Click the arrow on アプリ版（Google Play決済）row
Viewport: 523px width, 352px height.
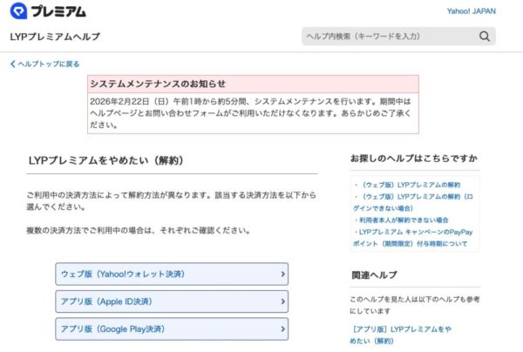tap(282, 329)
